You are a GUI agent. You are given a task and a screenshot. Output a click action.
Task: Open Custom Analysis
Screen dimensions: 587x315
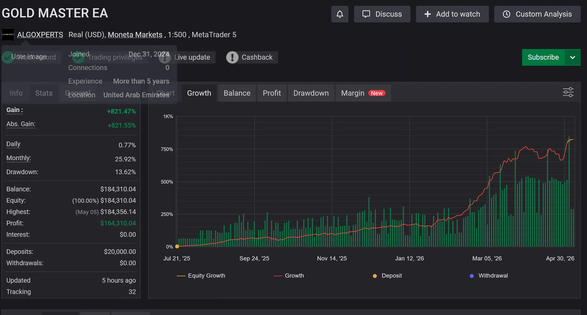[537, 14]
